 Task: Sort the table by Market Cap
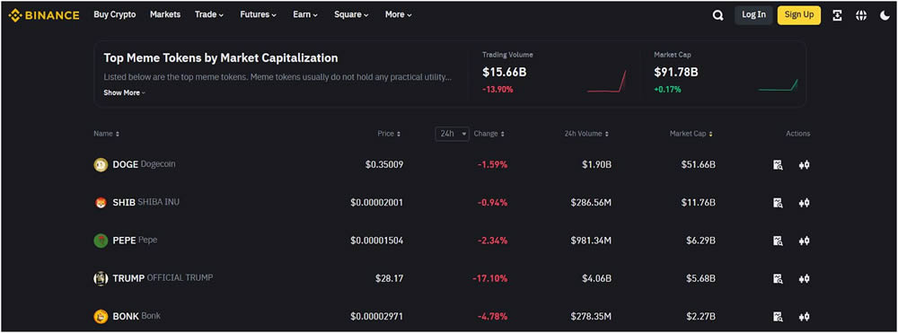pyautogui.click(x=691, y=134)
